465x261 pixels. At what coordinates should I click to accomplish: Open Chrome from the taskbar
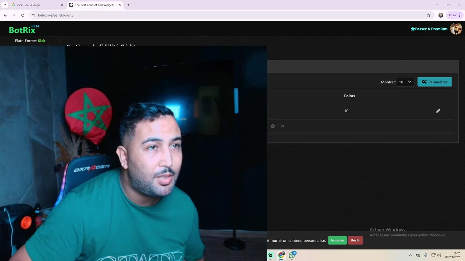281,255
